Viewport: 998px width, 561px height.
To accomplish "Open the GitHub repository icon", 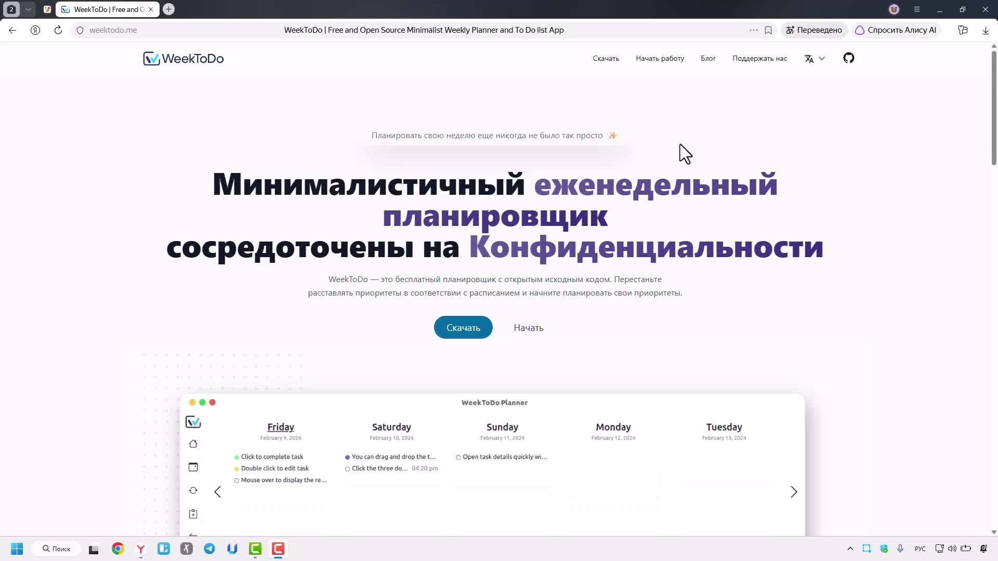I will pyautogui.click(x=849, y=58).
